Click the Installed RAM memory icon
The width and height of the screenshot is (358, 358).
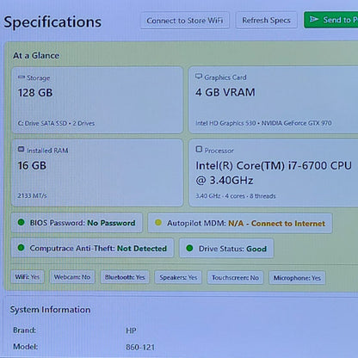[x=21, y=149]
